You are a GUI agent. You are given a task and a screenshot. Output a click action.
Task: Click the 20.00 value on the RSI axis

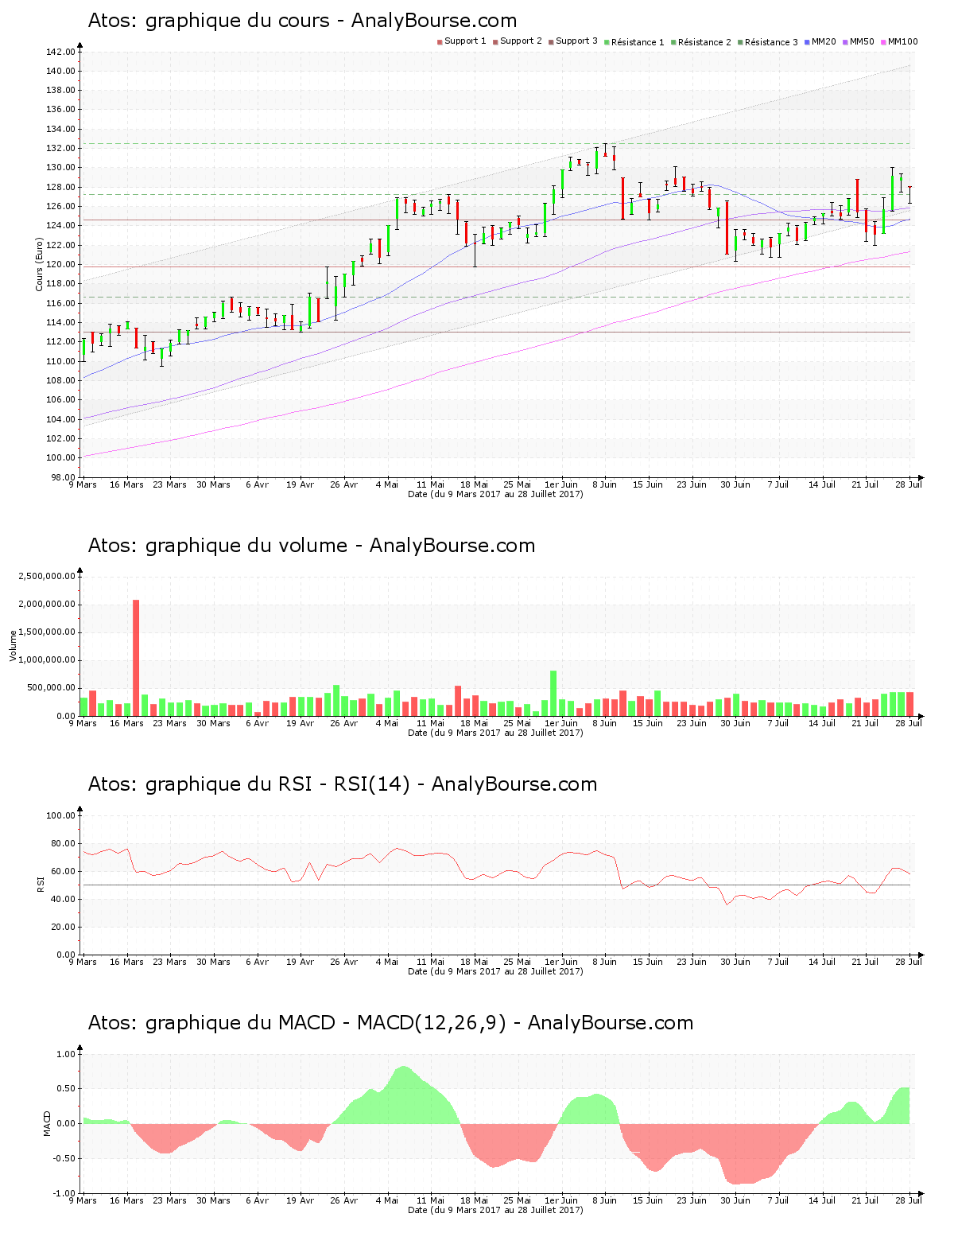coord(63,927)
